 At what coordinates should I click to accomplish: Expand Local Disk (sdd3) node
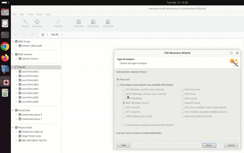coord(16,102)
